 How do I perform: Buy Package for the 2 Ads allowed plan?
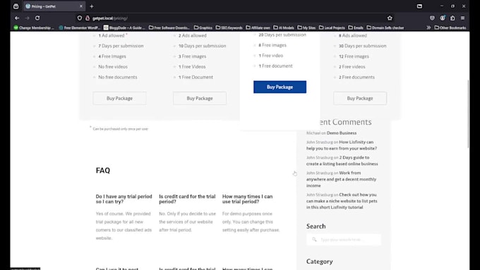200,98
